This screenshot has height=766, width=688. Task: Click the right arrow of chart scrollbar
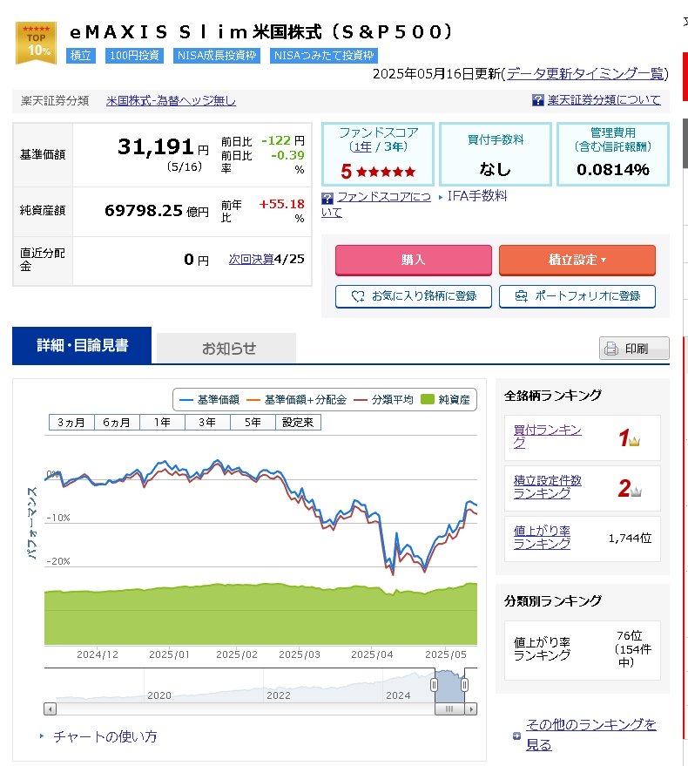470,708
